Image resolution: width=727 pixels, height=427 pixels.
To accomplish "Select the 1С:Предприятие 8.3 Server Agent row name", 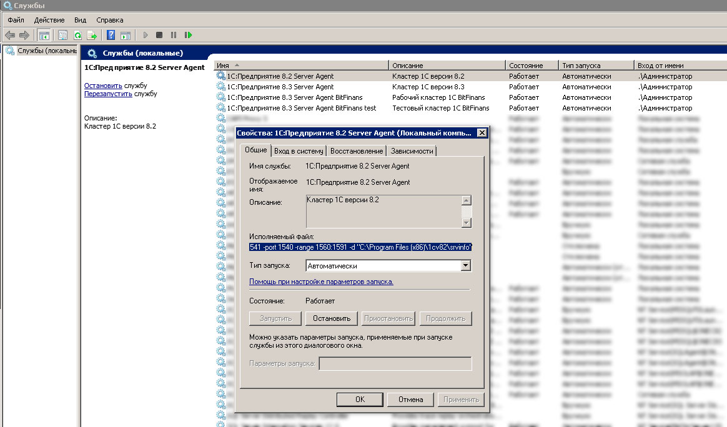I will (280, 87).
